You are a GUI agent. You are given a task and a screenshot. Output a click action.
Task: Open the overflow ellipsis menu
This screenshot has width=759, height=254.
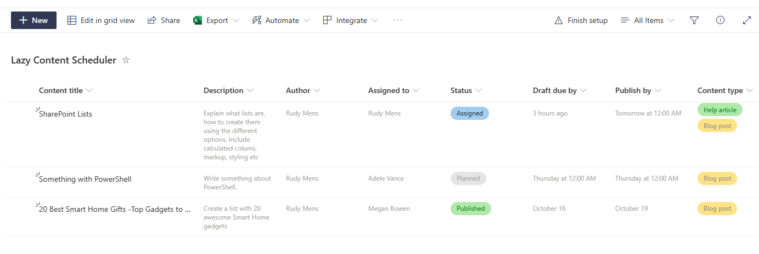point(398,20)
